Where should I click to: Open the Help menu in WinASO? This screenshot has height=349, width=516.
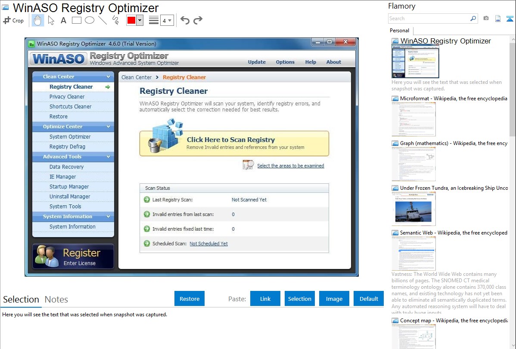310,62
